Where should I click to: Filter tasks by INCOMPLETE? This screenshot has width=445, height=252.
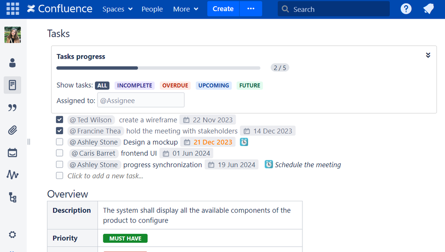point(135,85)
